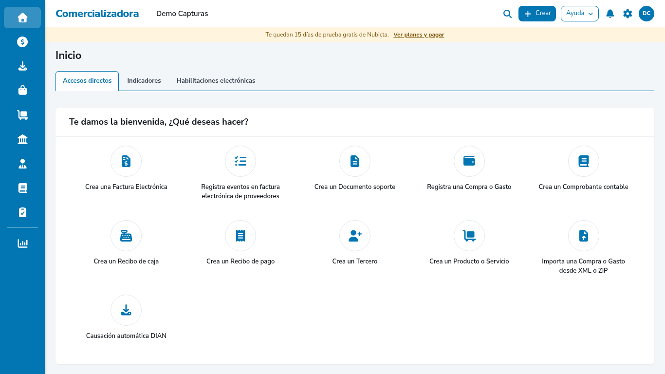Viewport: 665px width, 374px height.
Task: Click the search magnifier icon
Action: click(507, 14)
